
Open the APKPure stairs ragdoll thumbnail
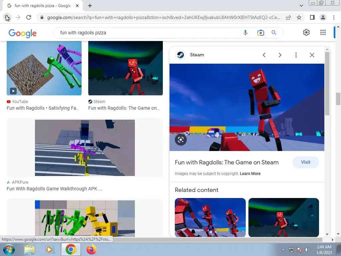(85, 148)
